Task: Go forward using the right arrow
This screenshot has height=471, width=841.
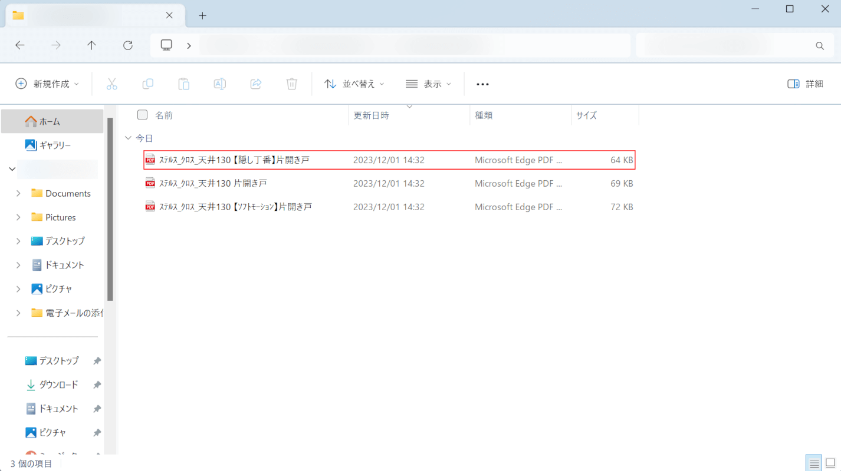Action: tap(56, 45)
